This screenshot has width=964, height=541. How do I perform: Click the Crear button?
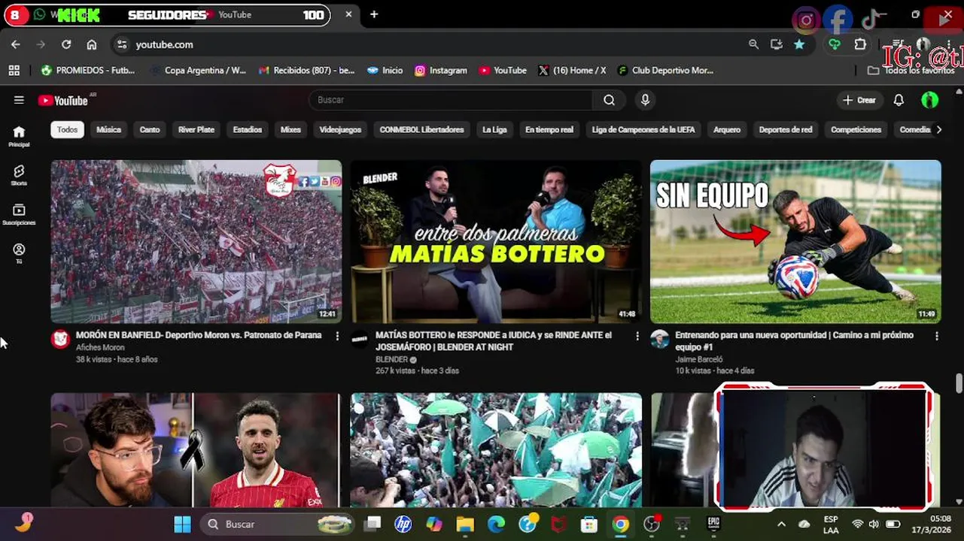[x=859, y=100]
